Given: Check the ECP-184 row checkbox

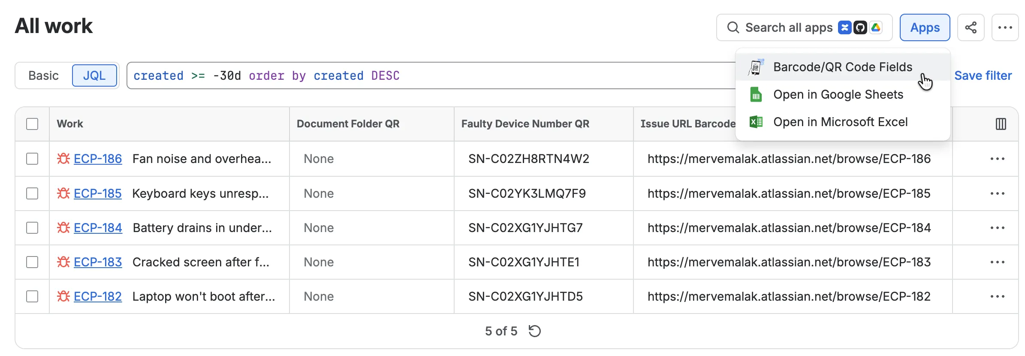Looking at the screenshot, I should pos(32,228).
